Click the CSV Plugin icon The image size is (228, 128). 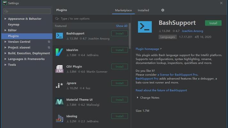click(59, 69)
